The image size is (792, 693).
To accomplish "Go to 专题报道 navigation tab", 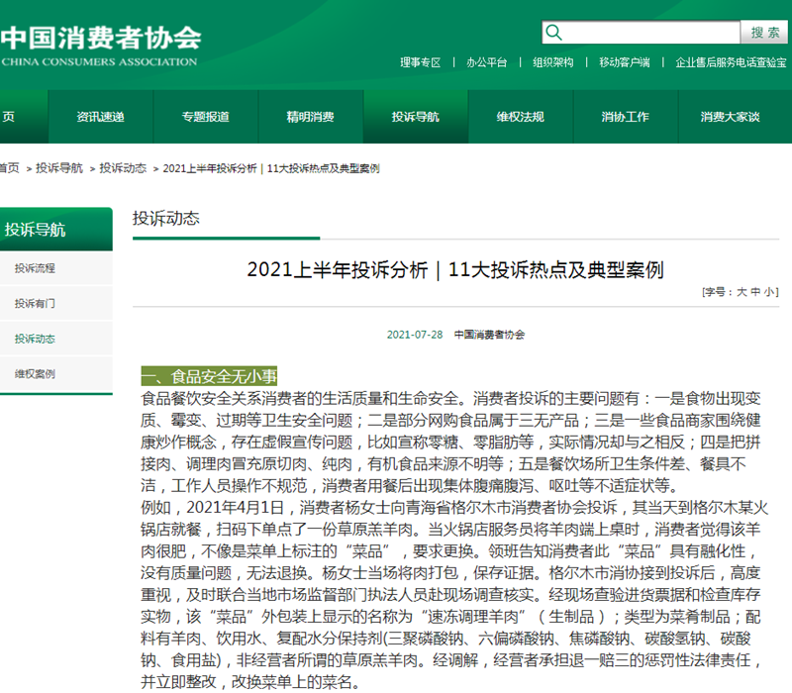I will [206, 117].
